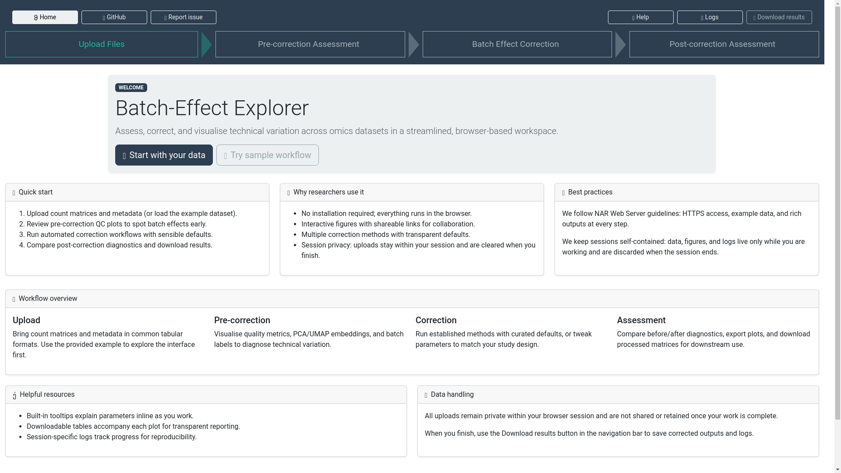
Task: Click the Upload workflow heading
Action: tap(26, 320)
